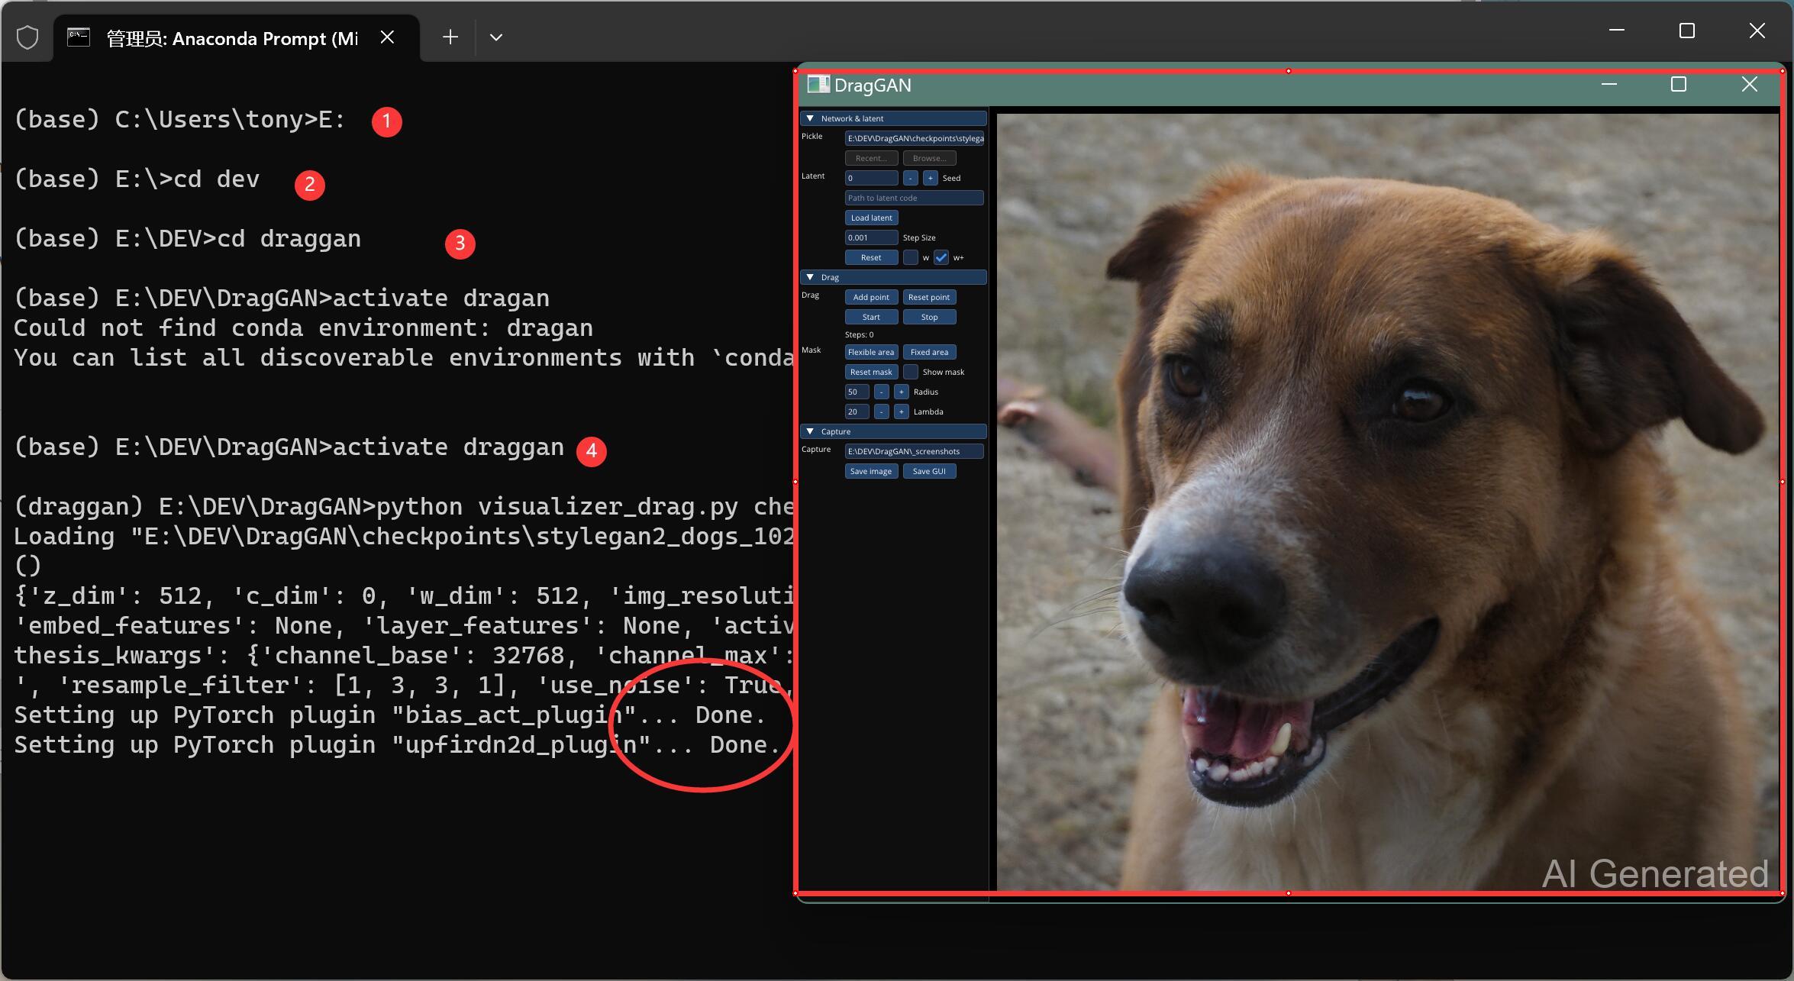Enable the w latent space checkbox
Screen dimensions: 1794x981
click(910, 257)
